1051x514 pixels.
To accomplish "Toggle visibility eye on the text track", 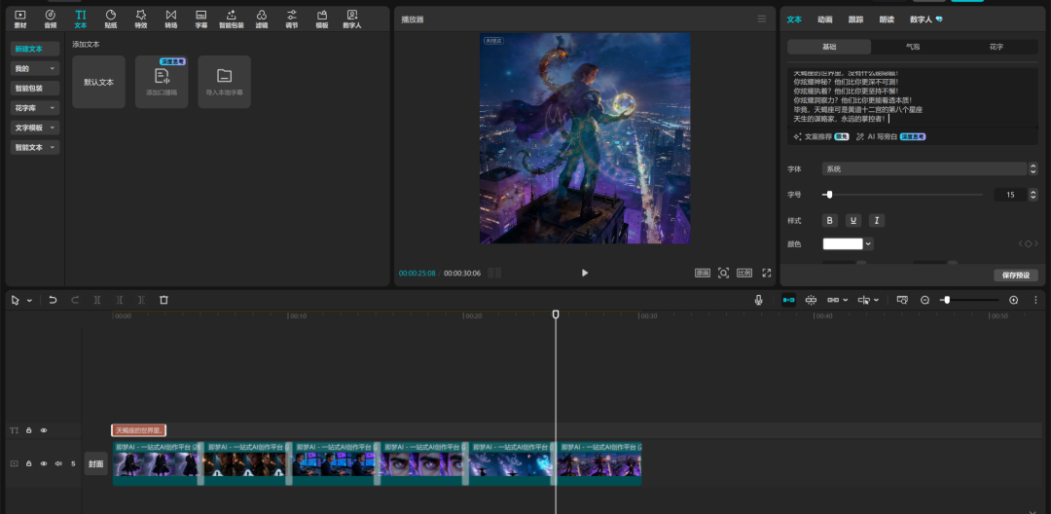I will [x=44, y=430].
